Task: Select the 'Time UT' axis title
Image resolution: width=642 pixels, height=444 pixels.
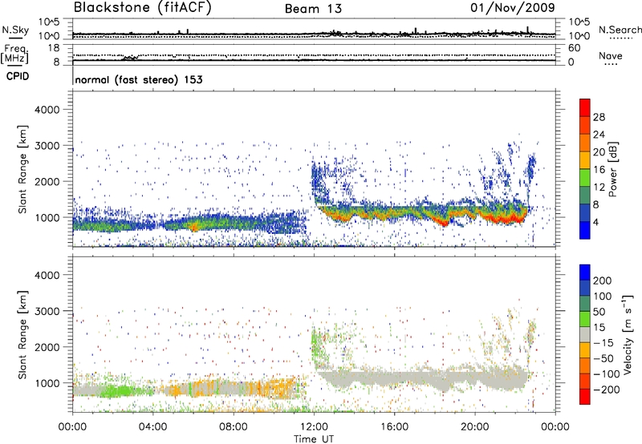Action: [314, 439]
